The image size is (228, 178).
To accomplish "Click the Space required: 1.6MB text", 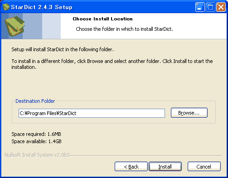I will 36,134.
